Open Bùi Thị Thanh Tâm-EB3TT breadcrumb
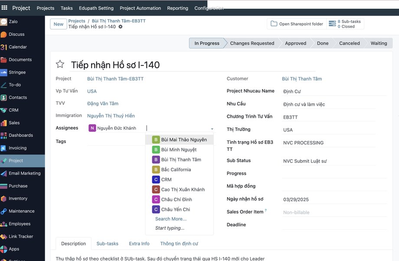Screen dimensions: 399x261 [x=118, y=21]
